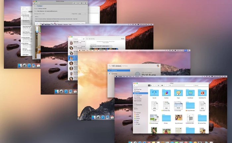Open View menu on the Spotlight screen

click(94, 51)
